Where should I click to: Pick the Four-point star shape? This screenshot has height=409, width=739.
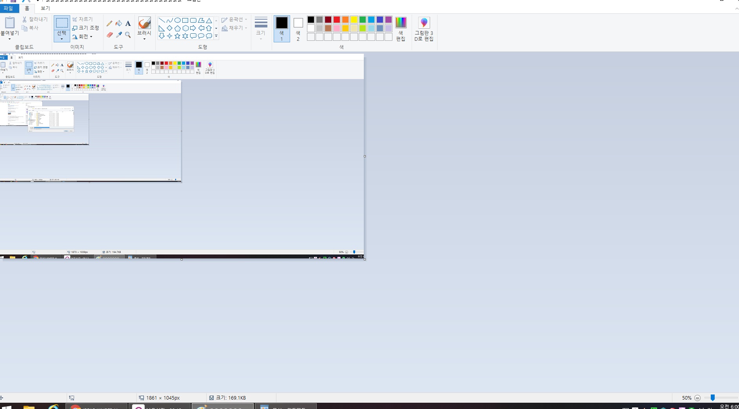169,36
